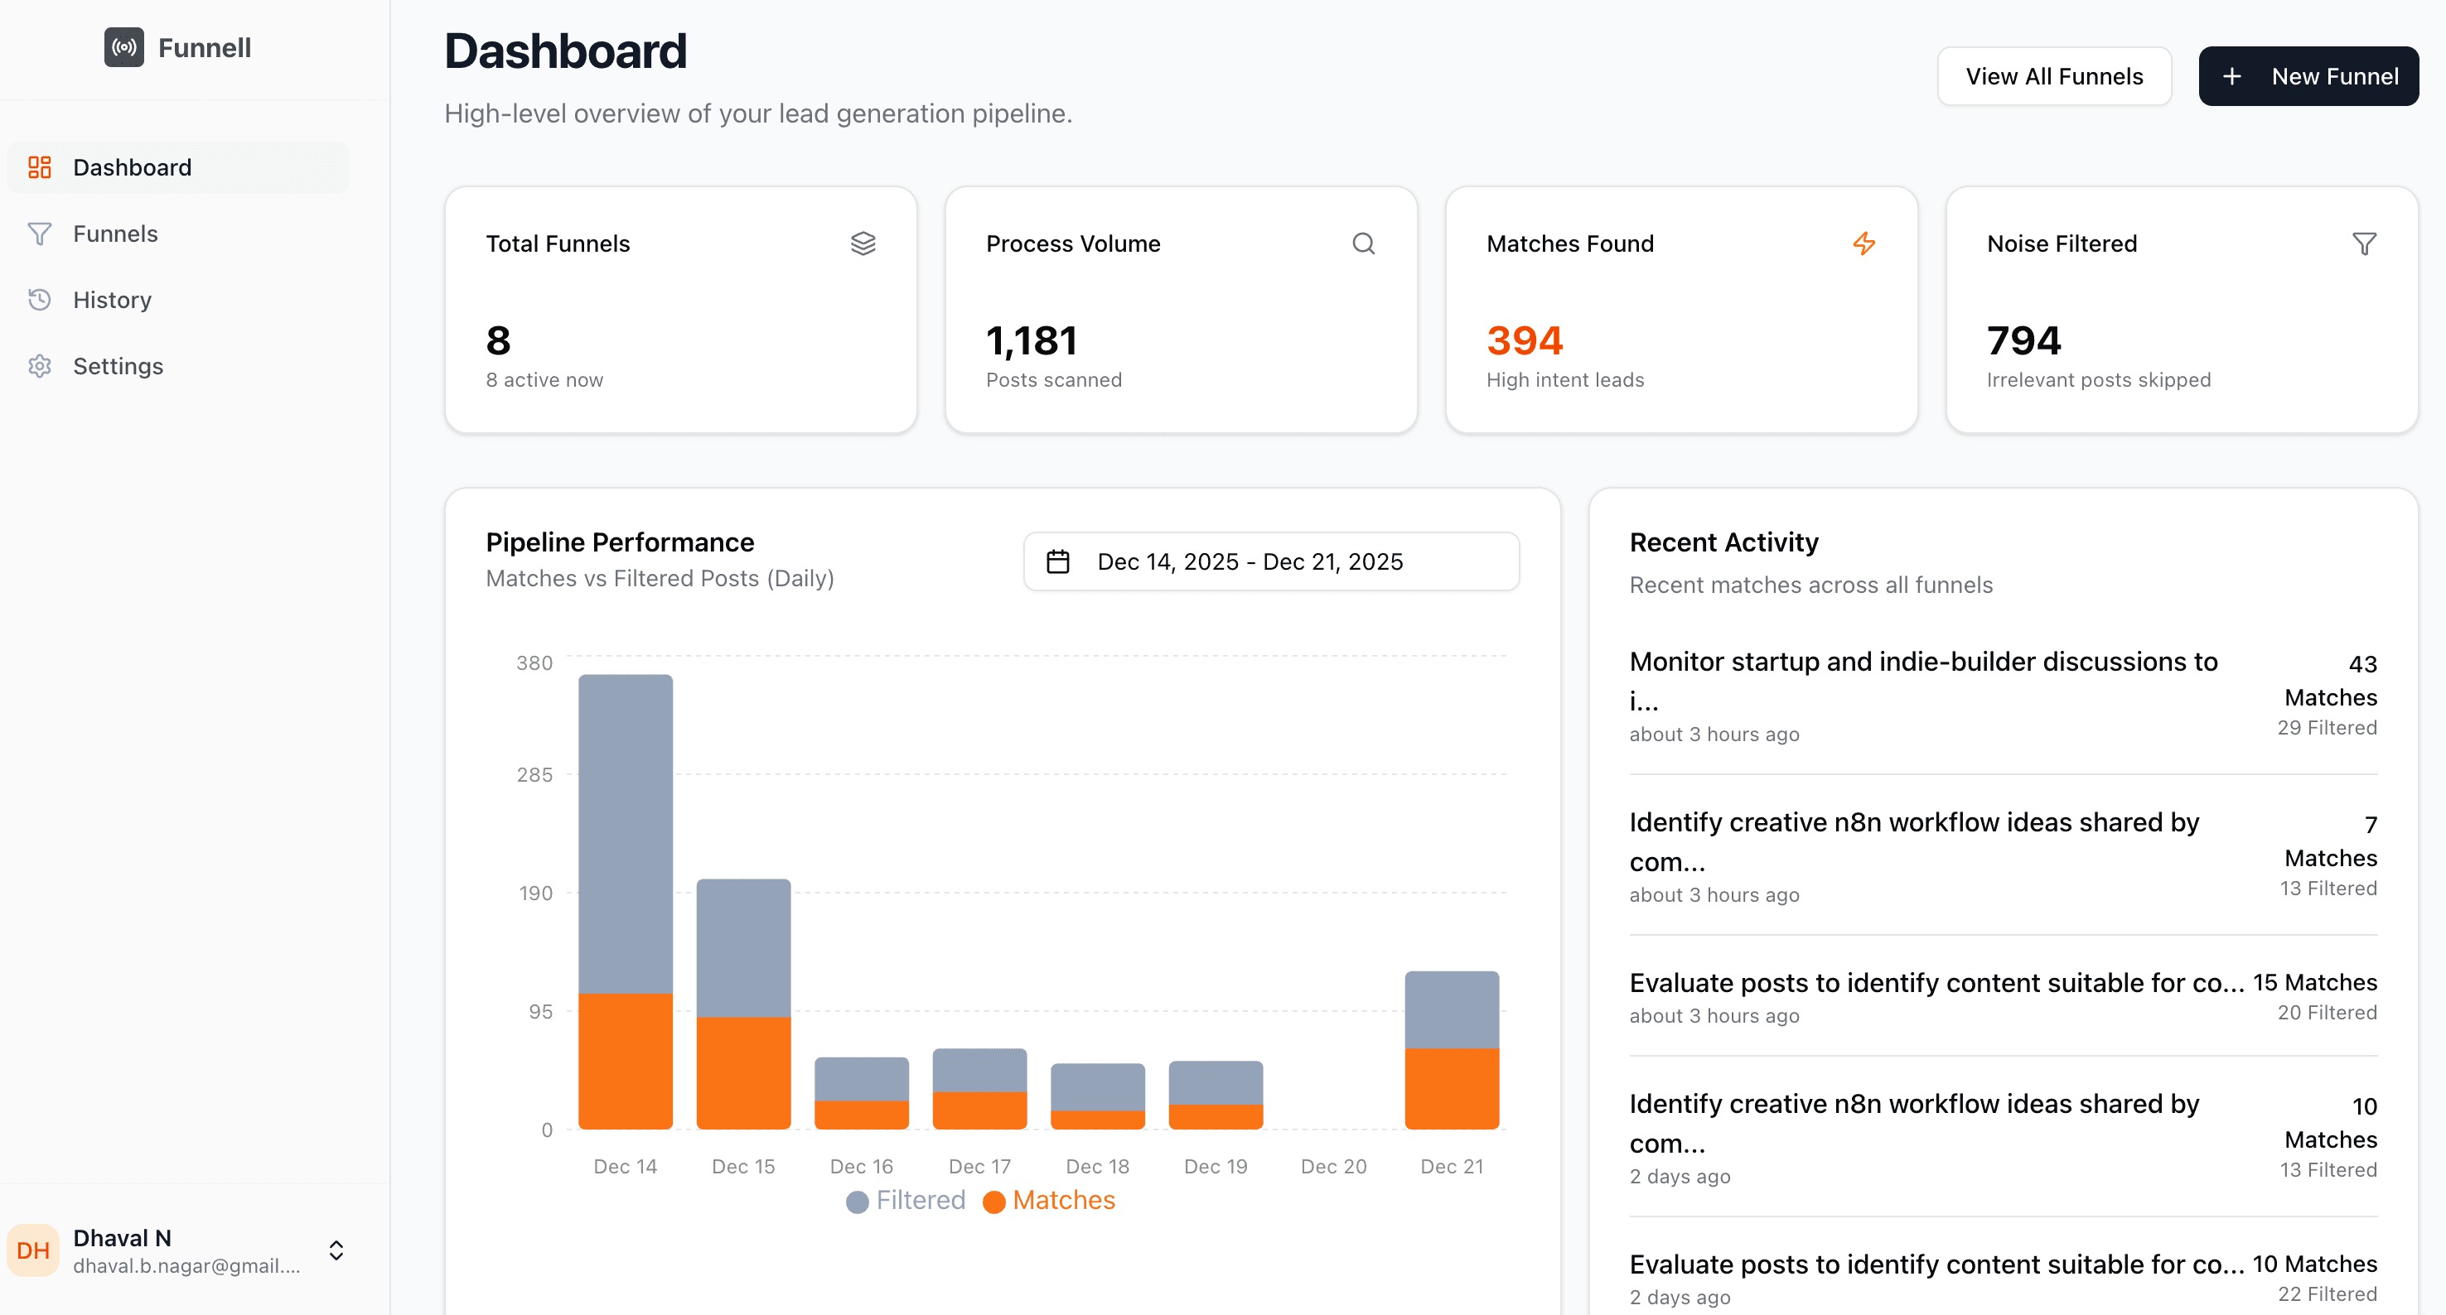The height and width of the screenshot is (1315, 2446).
Task: Click the plus icon on New Funnel button
Action: click(x=2232, y=76)
